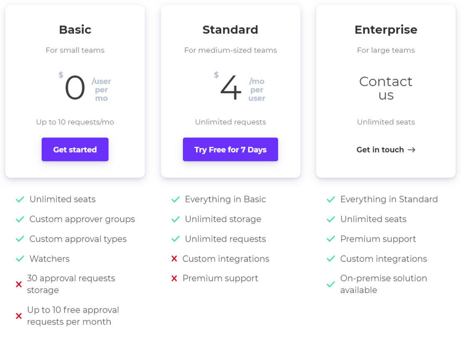Click the red X beside 30 approval requests storage
The width and height of the screenshot is (461, 337).
click(19, 284)
